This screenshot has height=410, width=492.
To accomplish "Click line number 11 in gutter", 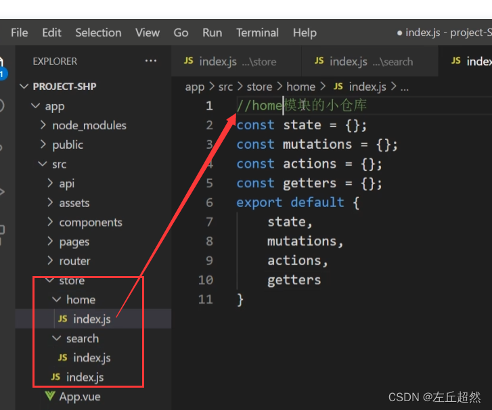I will (x=206, y=299).
